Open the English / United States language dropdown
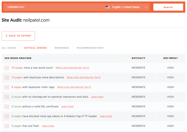This screenshot has width=187, height=132. (x=126, y=7)
